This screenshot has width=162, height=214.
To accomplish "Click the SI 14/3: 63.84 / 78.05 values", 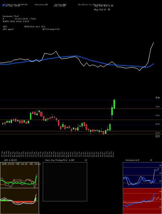I will click(25, 19).
